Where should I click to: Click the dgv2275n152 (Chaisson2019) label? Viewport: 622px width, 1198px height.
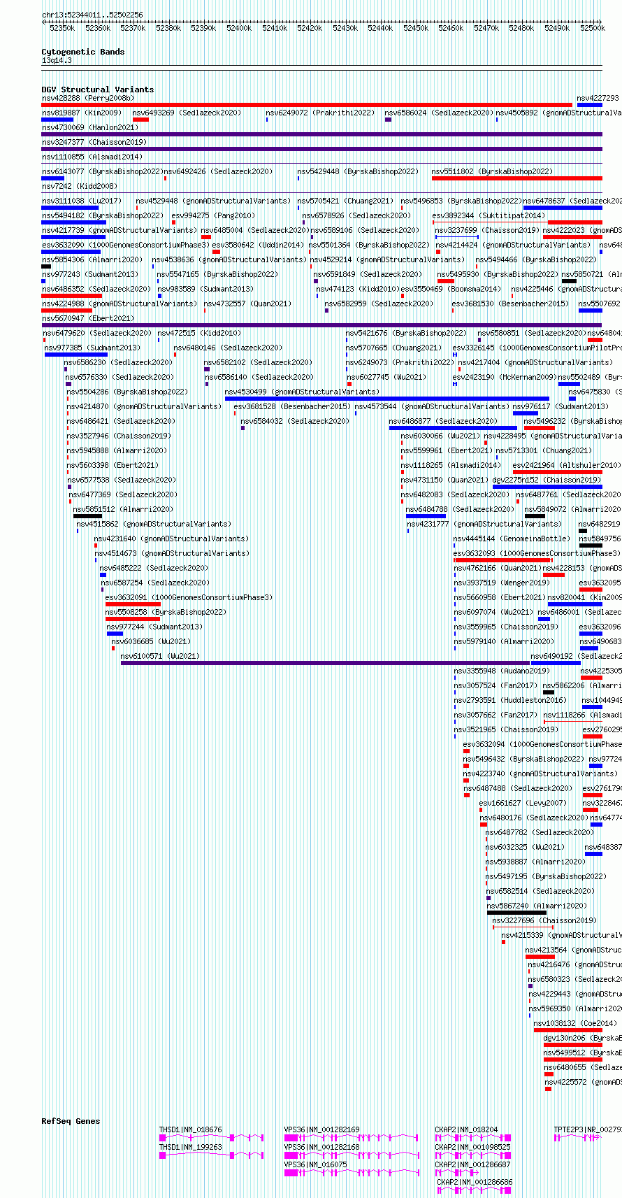click(546, 480)
